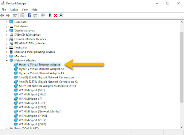Click the Disk drives category icon

11,27
